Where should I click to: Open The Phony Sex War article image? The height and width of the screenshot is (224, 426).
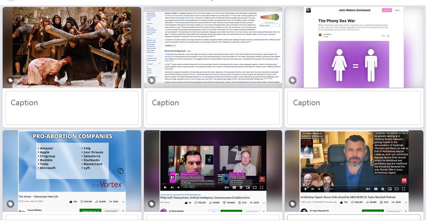[354, 48]
